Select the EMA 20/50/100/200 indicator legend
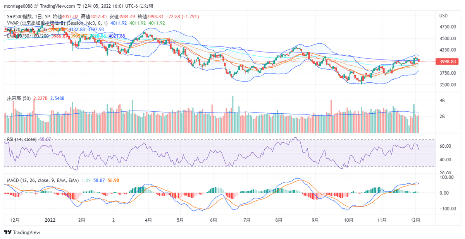This screenshot has height=239, width=465. (28, 36)
